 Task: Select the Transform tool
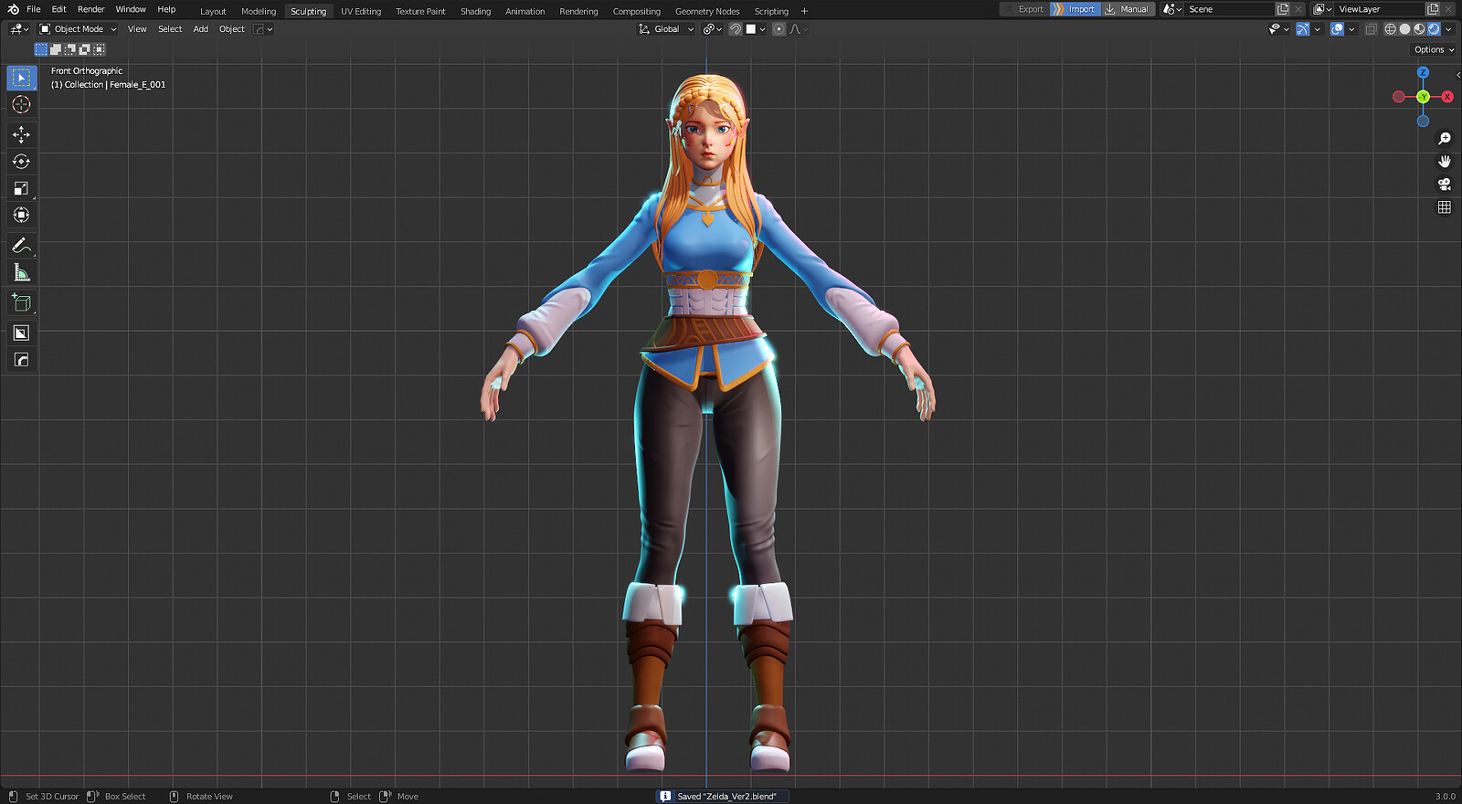(x=21, y=215)
